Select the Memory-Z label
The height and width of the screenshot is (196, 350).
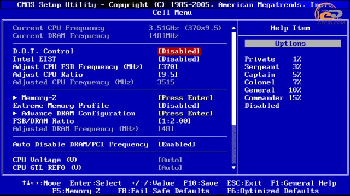[39, 98]
